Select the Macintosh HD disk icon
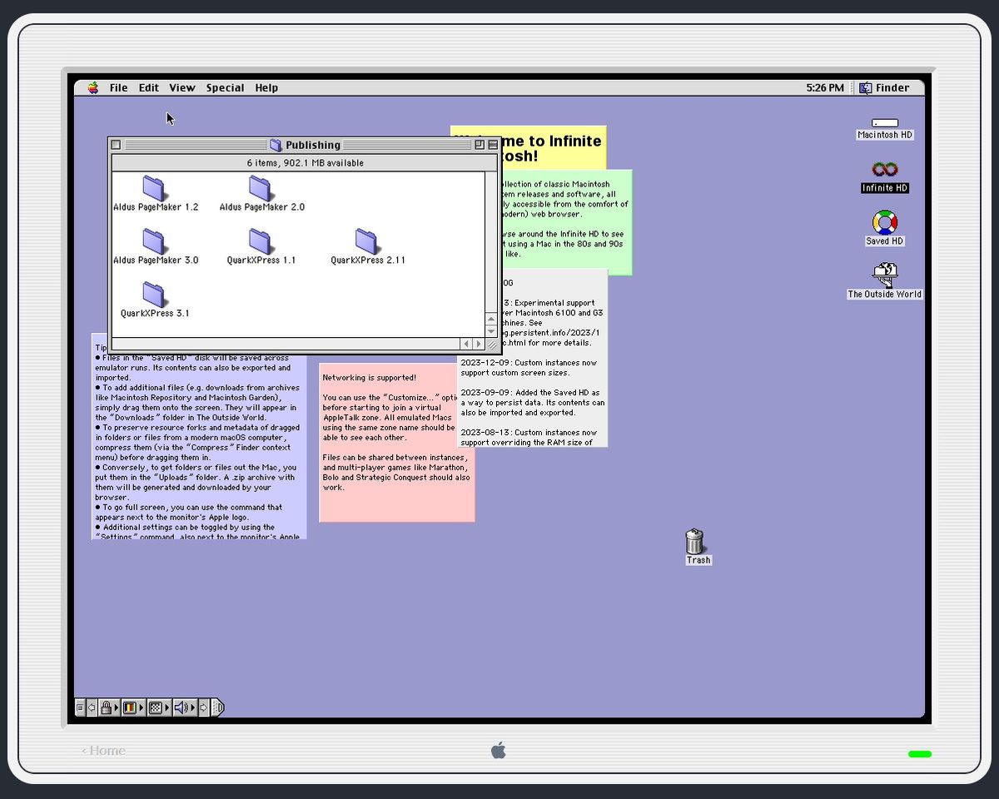This screenshot has height=799, width=999. pos(885,123)
